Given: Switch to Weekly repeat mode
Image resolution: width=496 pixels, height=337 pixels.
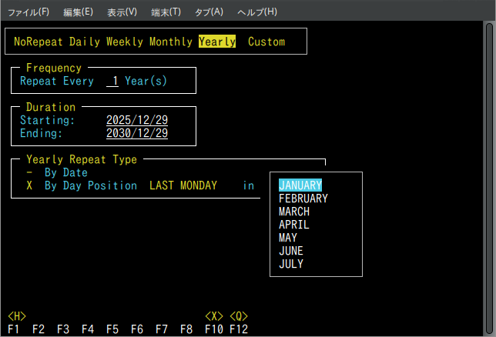Looking at the screenshot, I should (x=125, y=42).
